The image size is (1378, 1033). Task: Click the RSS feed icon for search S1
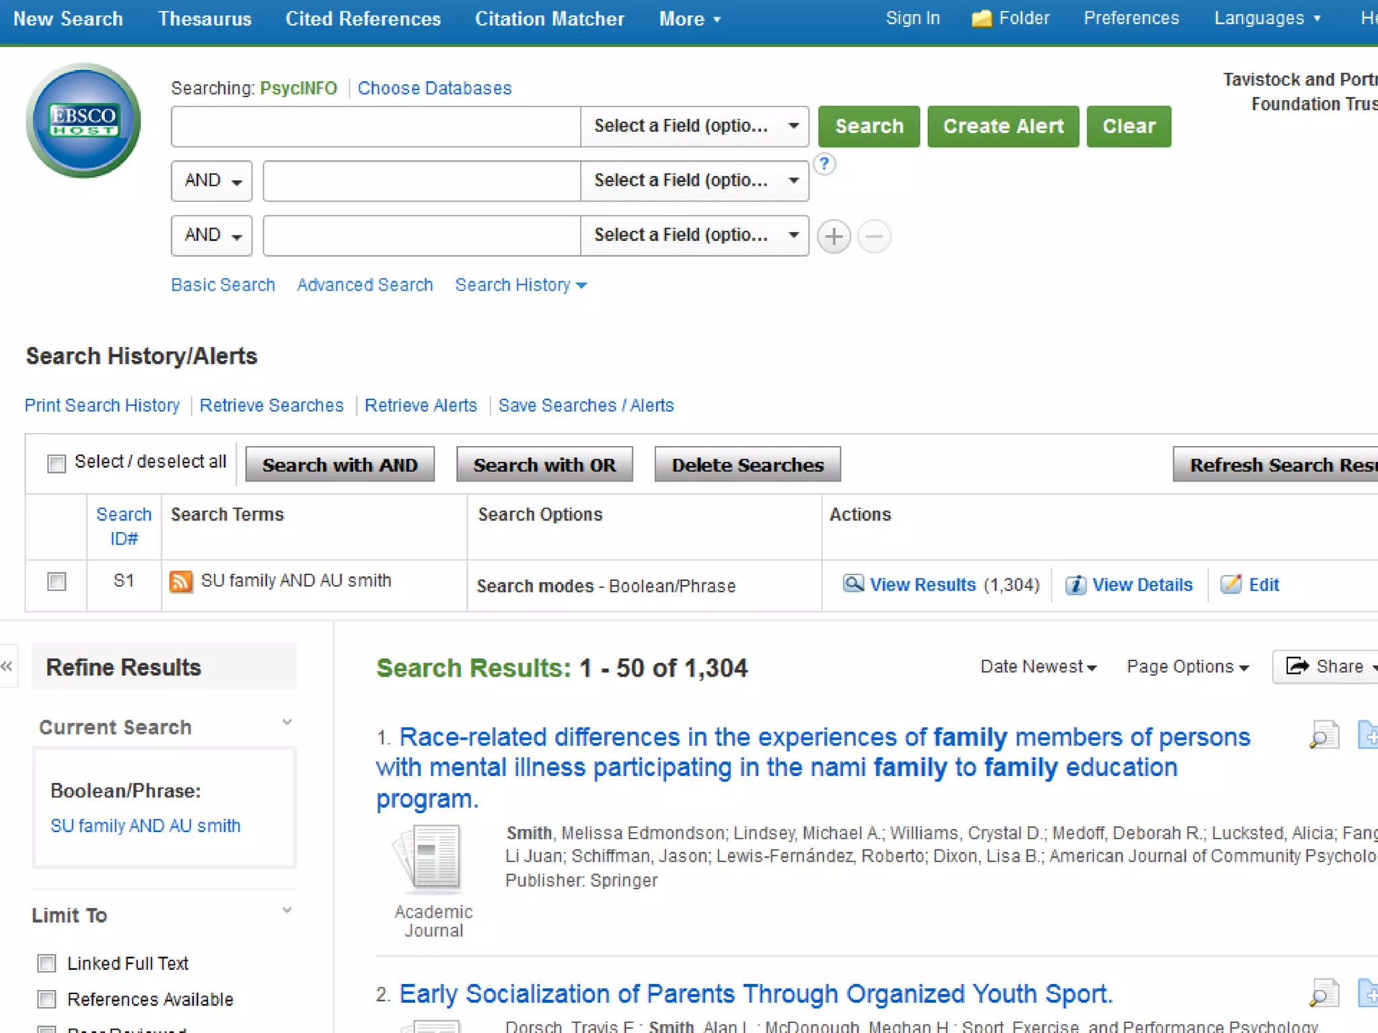(180, 582)
